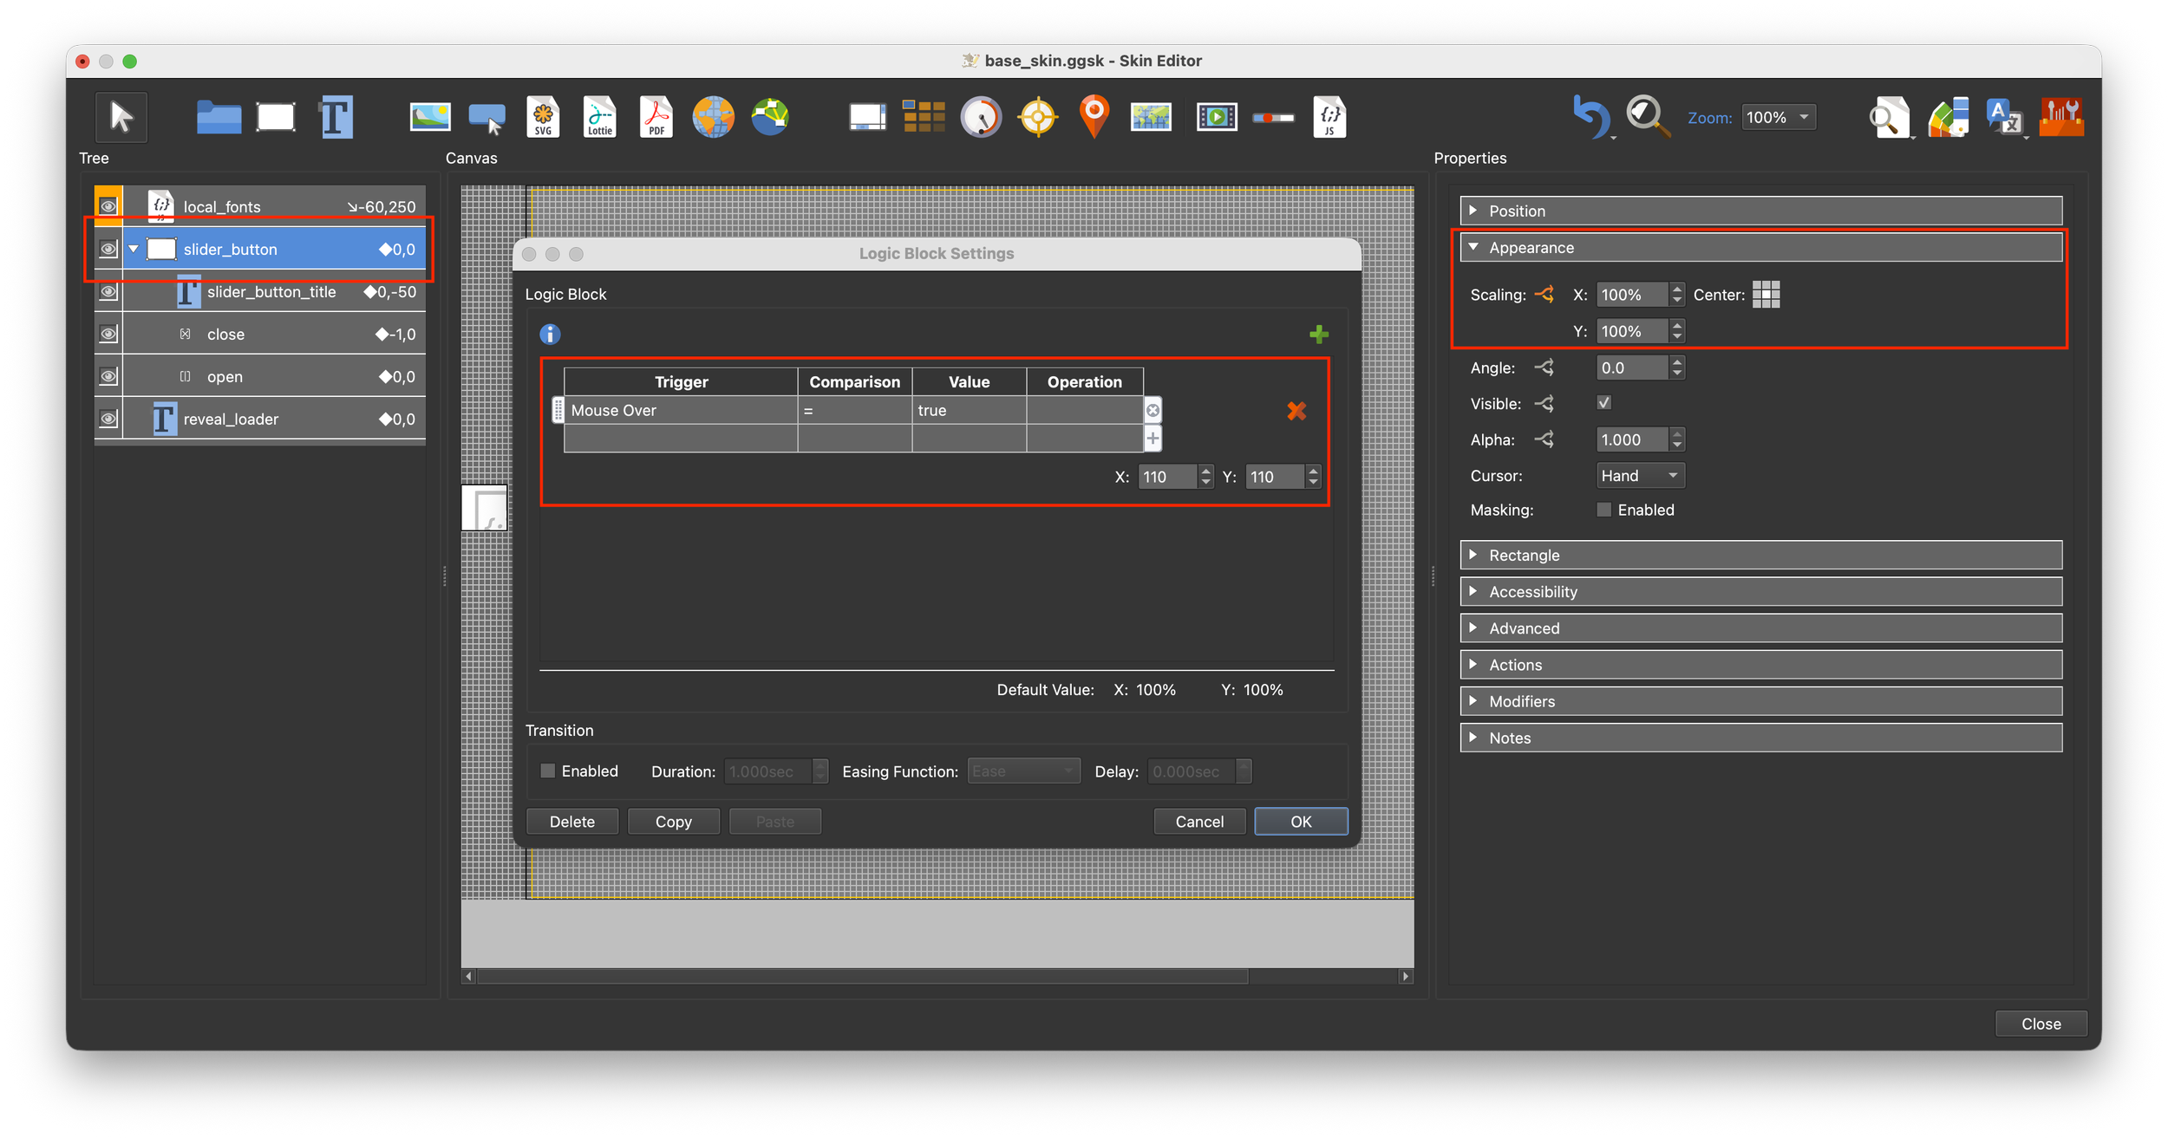Open the Zoom 100% dropdown

point(1778,118)
